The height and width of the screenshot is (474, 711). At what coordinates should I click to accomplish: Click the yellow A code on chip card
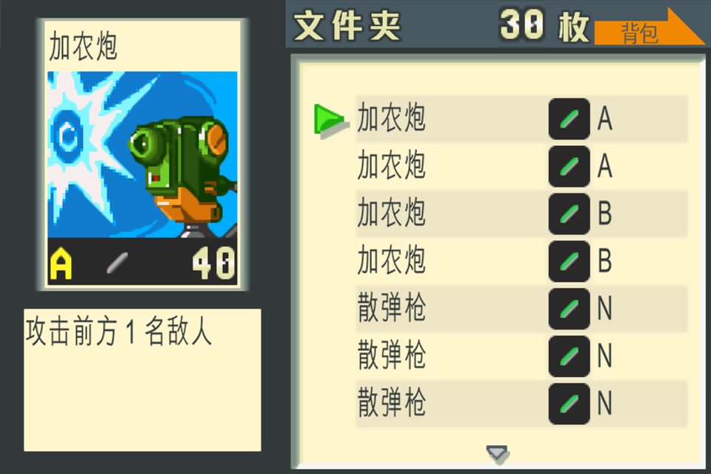click(x=61, y=263)
